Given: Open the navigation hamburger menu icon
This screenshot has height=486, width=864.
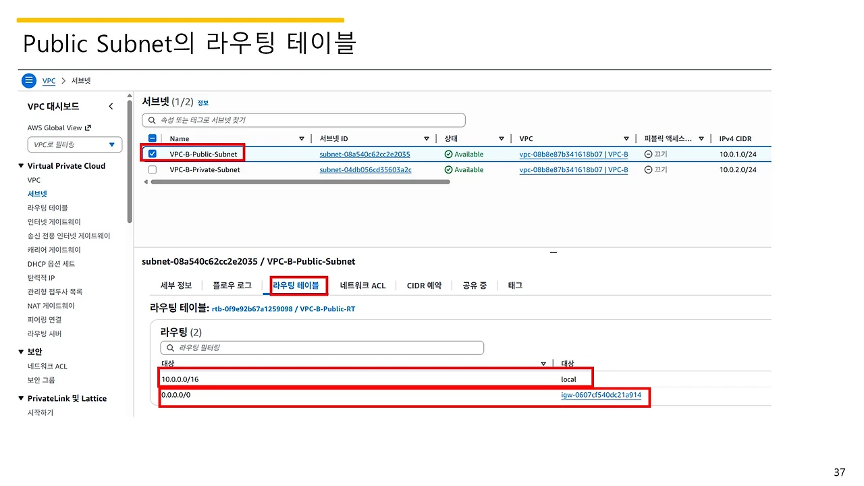Looking at the screenshot, I should (x=28, y=80).
